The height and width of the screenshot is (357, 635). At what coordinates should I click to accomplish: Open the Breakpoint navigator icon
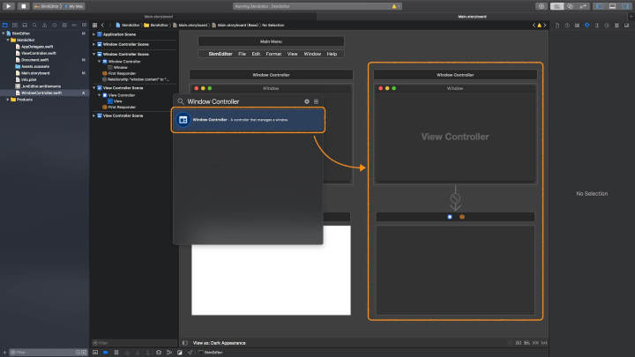point(74,25)
